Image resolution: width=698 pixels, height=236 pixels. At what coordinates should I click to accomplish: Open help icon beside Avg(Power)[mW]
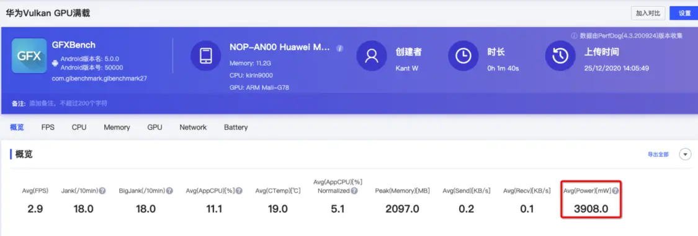coord(615,191)
